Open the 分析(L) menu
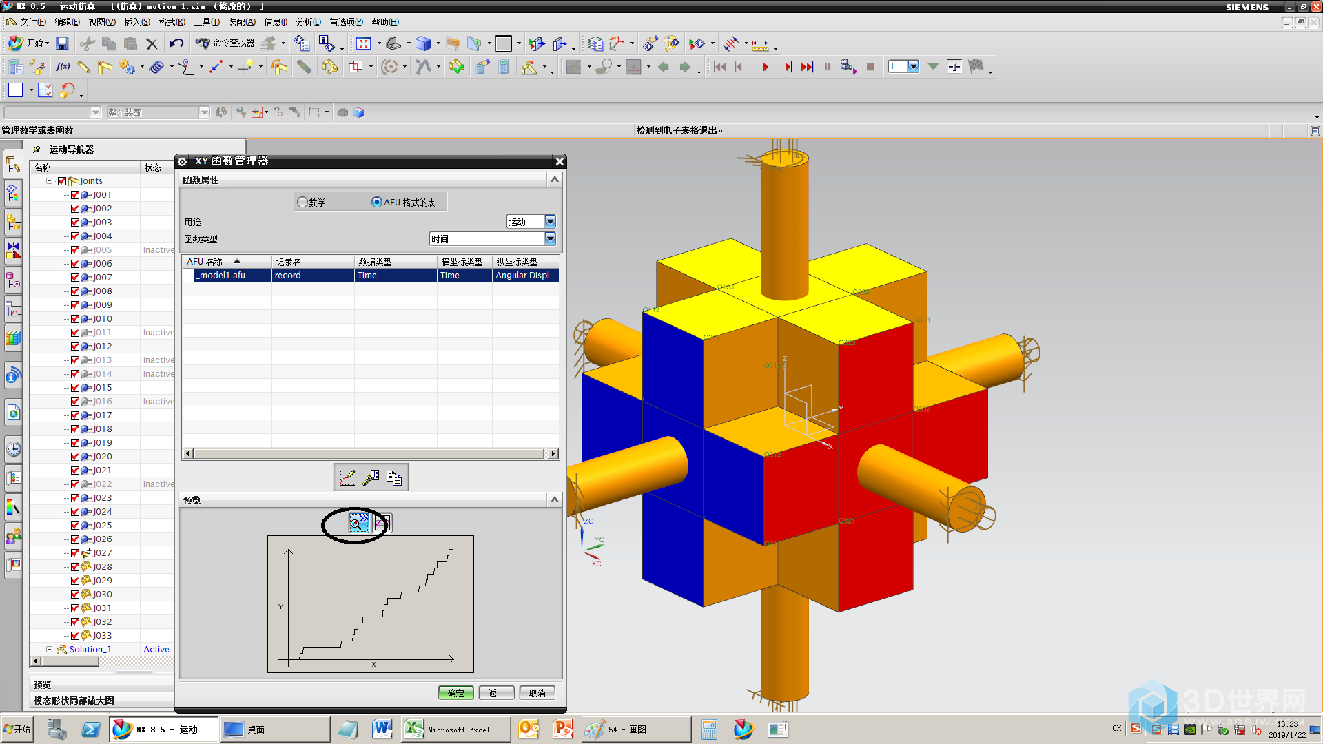The height and width of the screenshot is (744, 1323). [309, 22]
